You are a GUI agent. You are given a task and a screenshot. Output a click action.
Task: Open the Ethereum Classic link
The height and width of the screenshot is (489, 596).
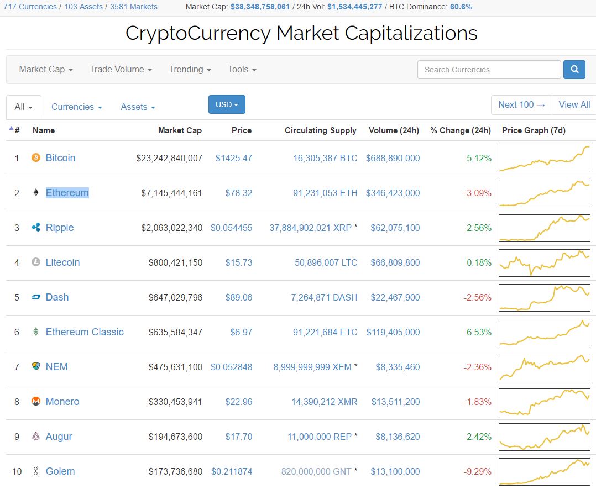click(85, 332)
